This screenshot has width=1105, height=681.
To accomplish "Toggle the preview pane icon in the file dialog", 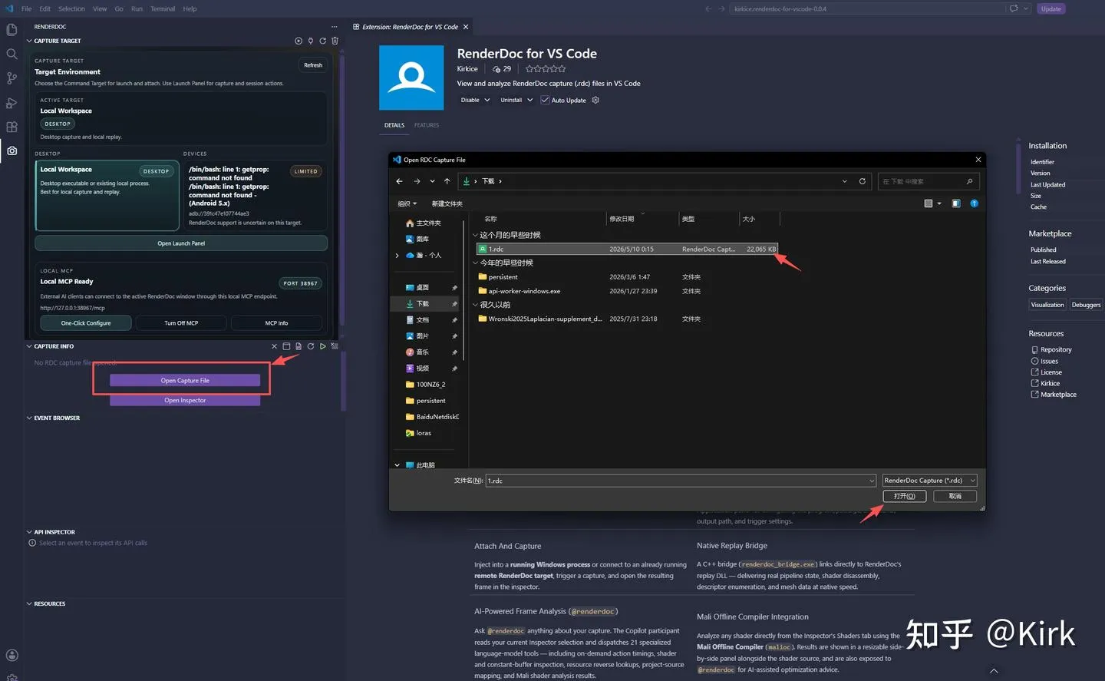I will click(x=956, y=203).
